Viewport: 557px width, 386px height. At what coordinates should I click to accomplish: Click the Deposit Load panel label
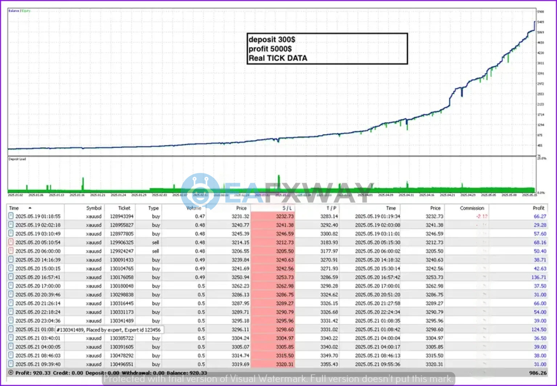point(17,159)
